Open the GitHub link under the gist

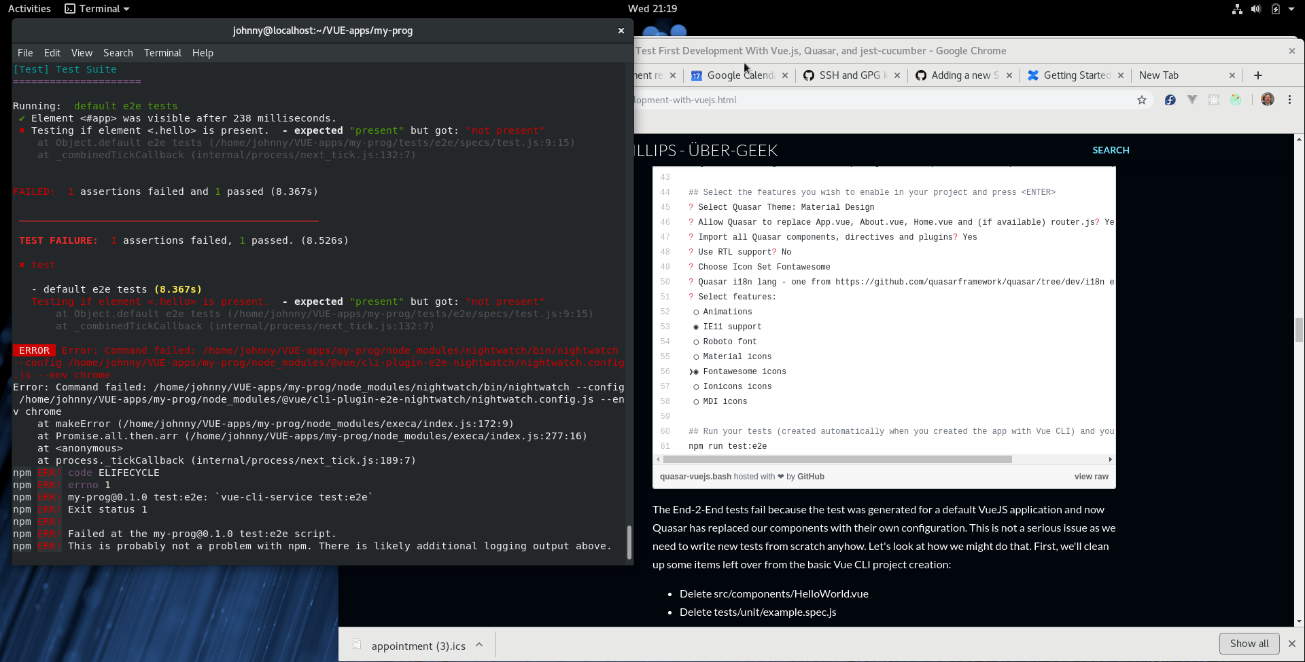click(810, 477)
